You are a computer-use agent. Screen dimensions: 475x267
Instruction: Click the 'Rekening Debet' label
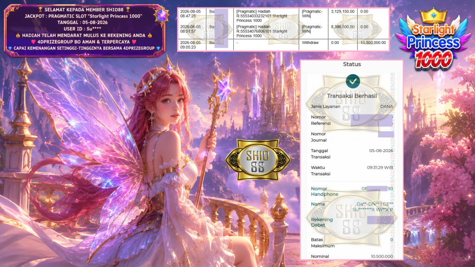coord(322,222)
